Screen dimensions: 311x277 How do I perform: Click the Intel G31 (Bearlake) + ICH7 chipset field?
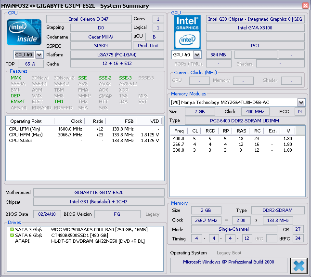99,201
